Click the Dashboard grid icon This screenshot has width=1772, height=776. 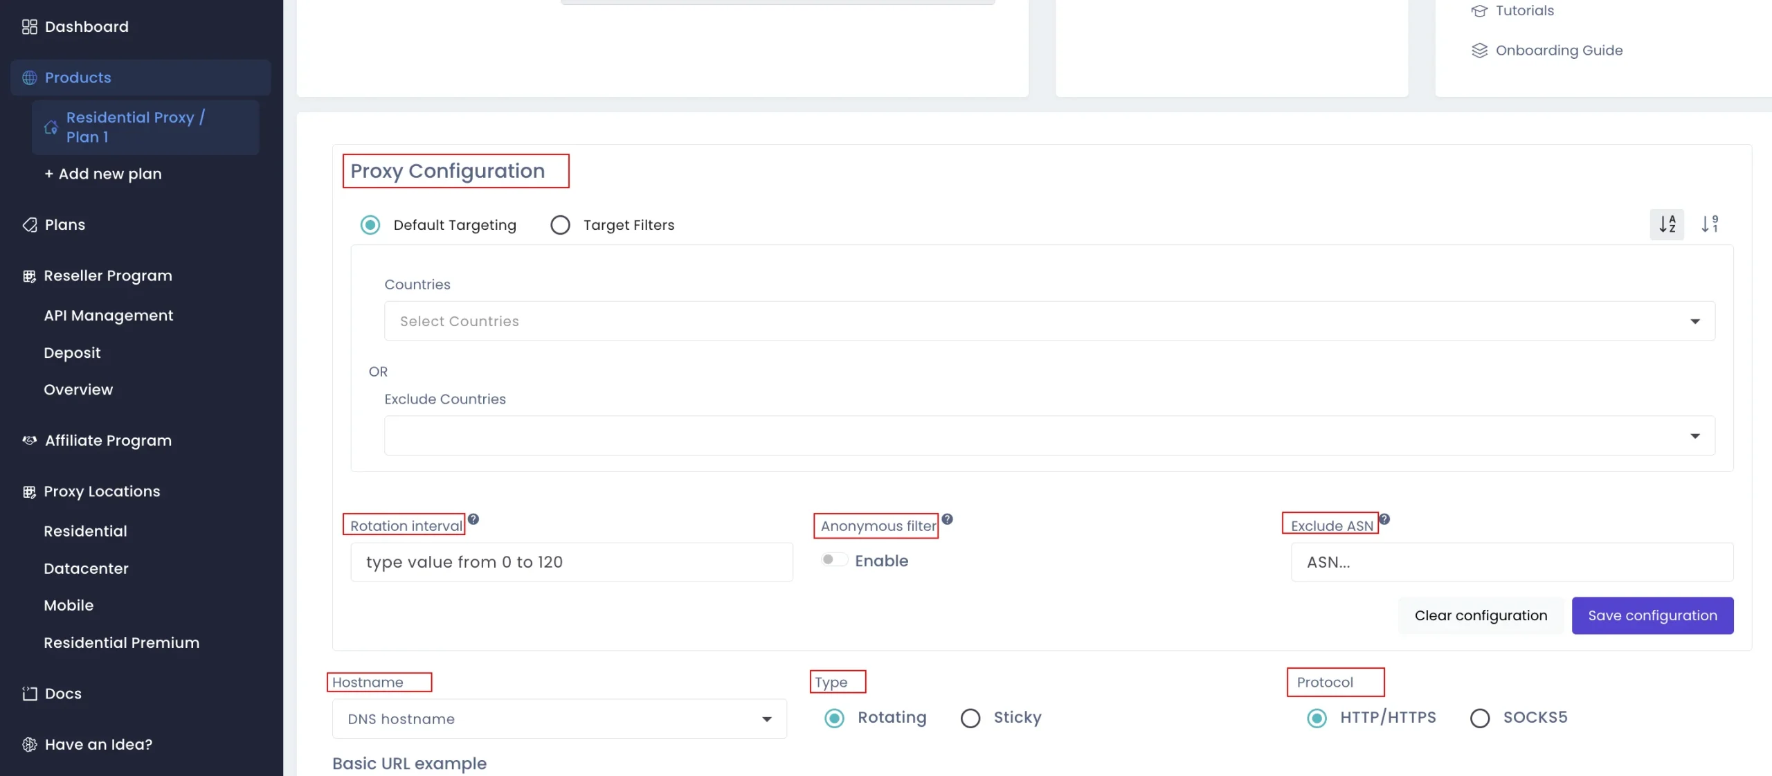click(x=29, y=26)
